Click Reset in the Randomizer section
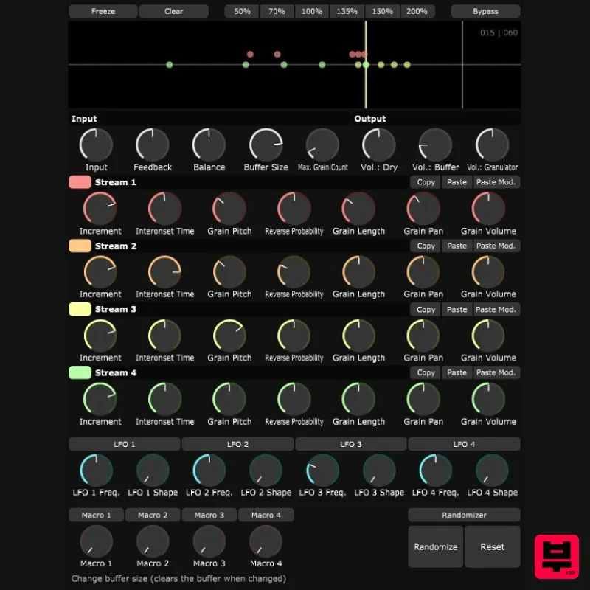Viewport: 590px width, 590px height. tap(492, 546)
